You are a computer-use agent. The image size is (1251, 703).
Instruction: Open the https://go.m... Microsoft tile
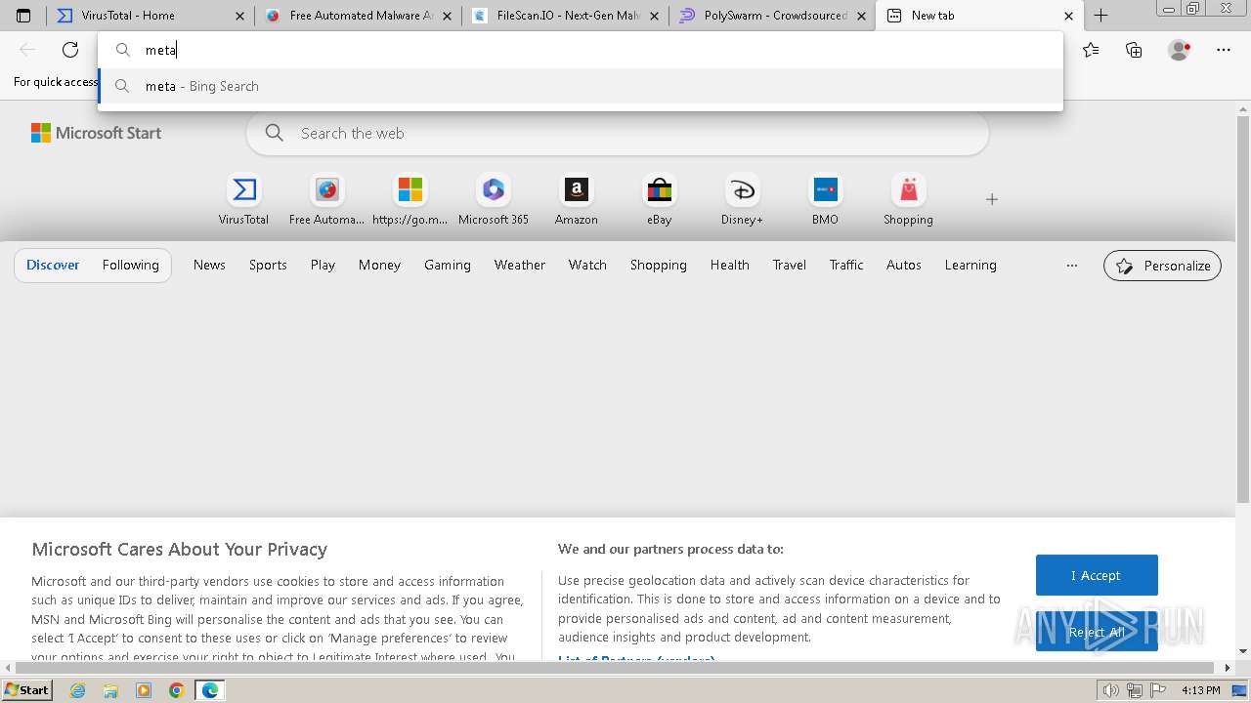click(x=410, y=200)
